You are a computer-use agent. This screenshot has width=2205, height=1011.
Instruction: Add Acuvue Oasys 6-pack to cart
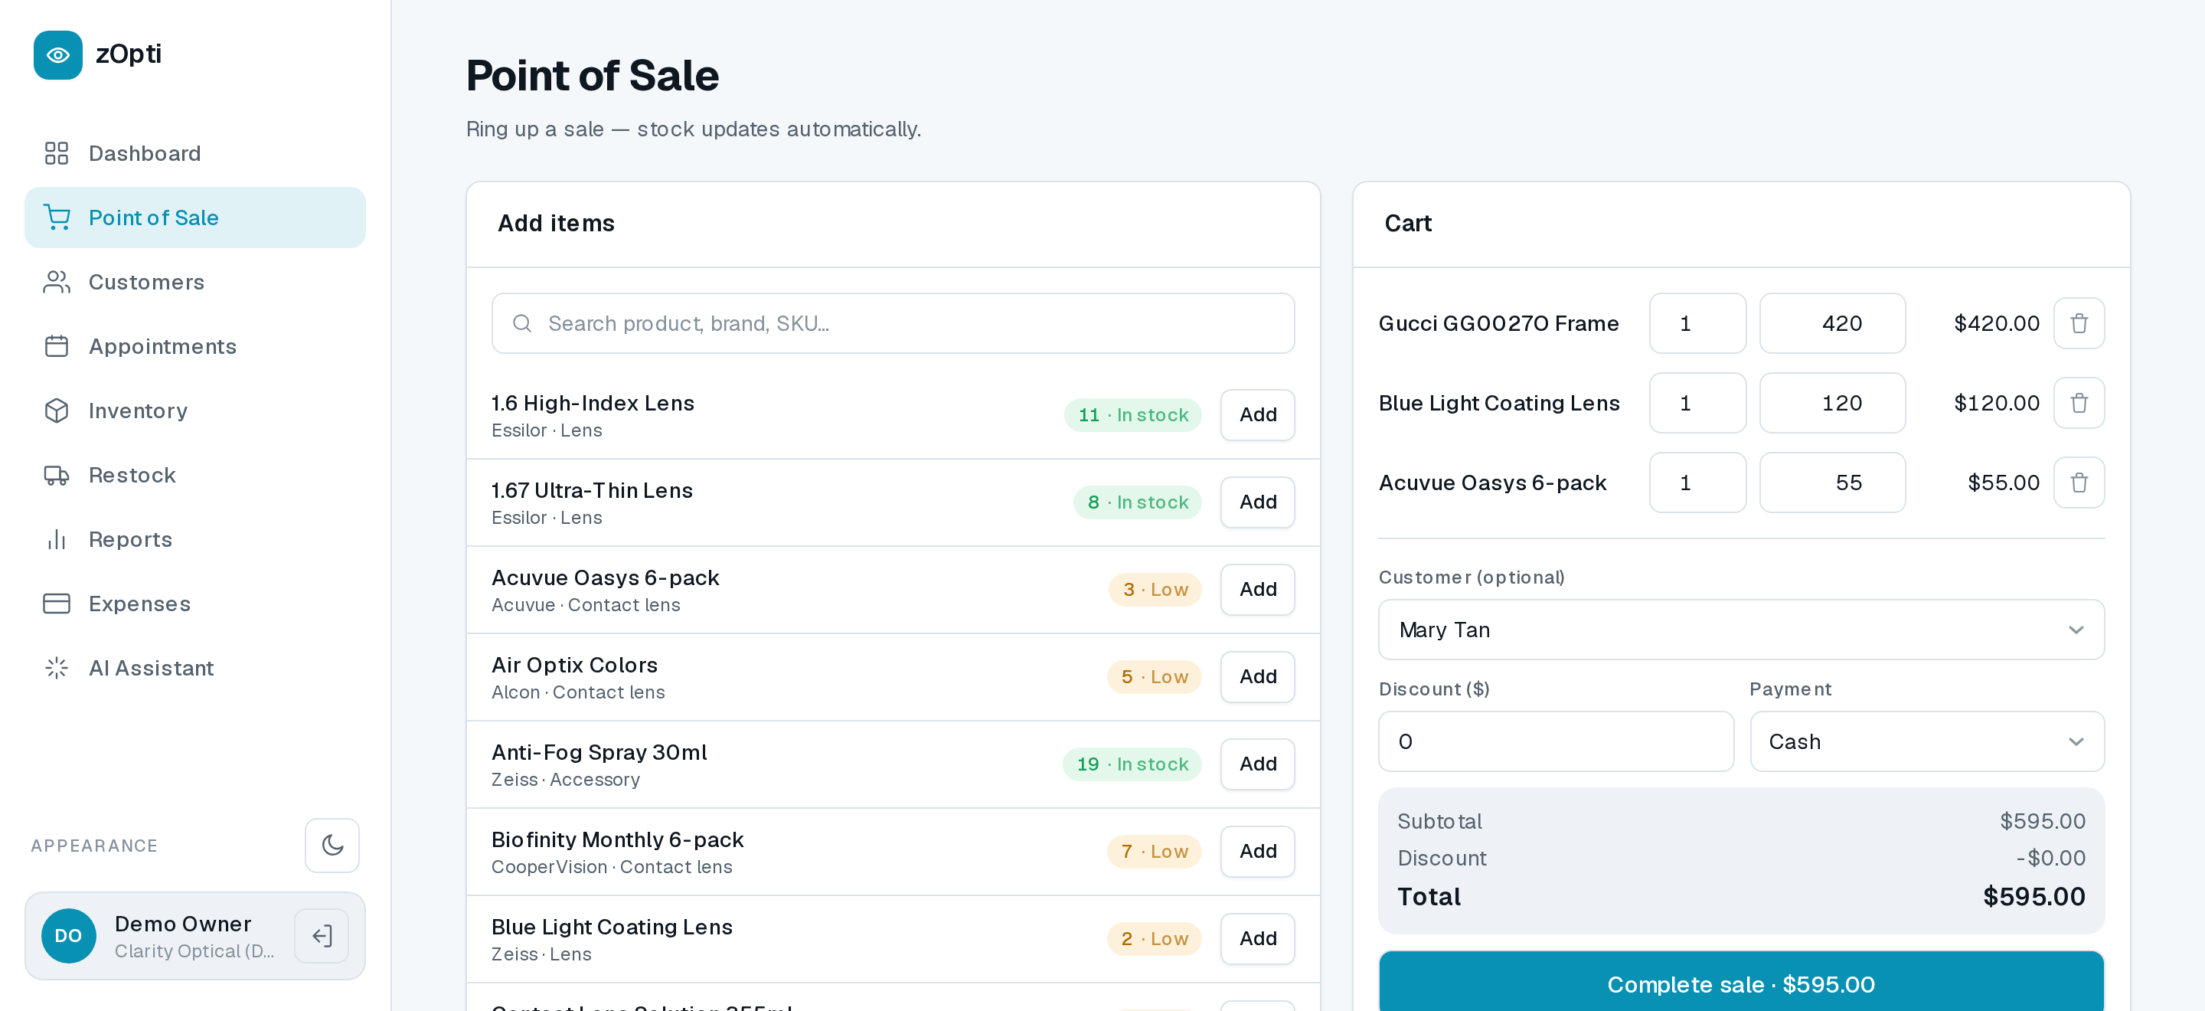[1257, 589]
